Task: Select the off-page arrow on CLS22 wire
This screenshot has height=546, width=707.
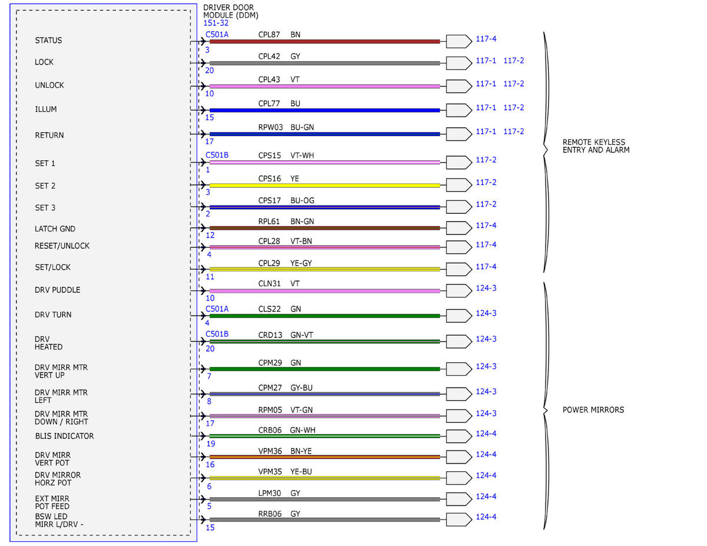Action: click(458, 316)
